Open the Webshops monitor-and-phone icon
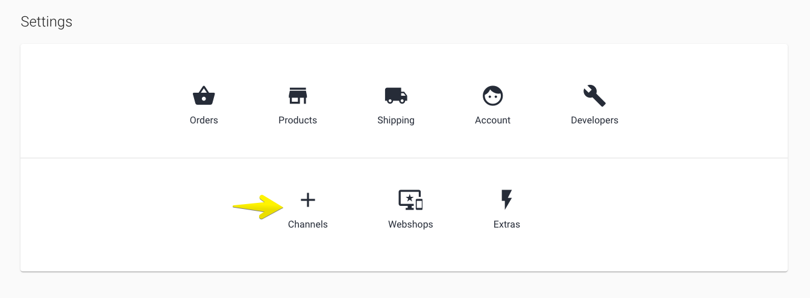The height and width of the screenshot is (298, 810). point(410,200)
